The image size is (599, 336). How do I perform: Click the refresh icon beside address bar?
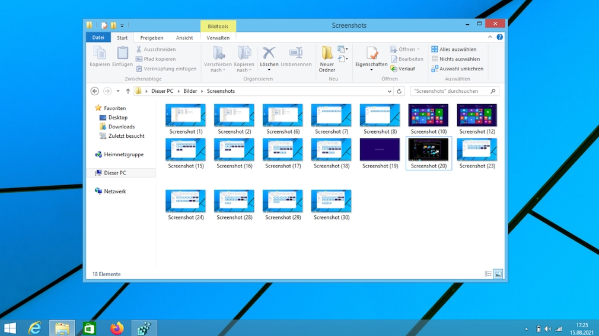tap(399, 92)
